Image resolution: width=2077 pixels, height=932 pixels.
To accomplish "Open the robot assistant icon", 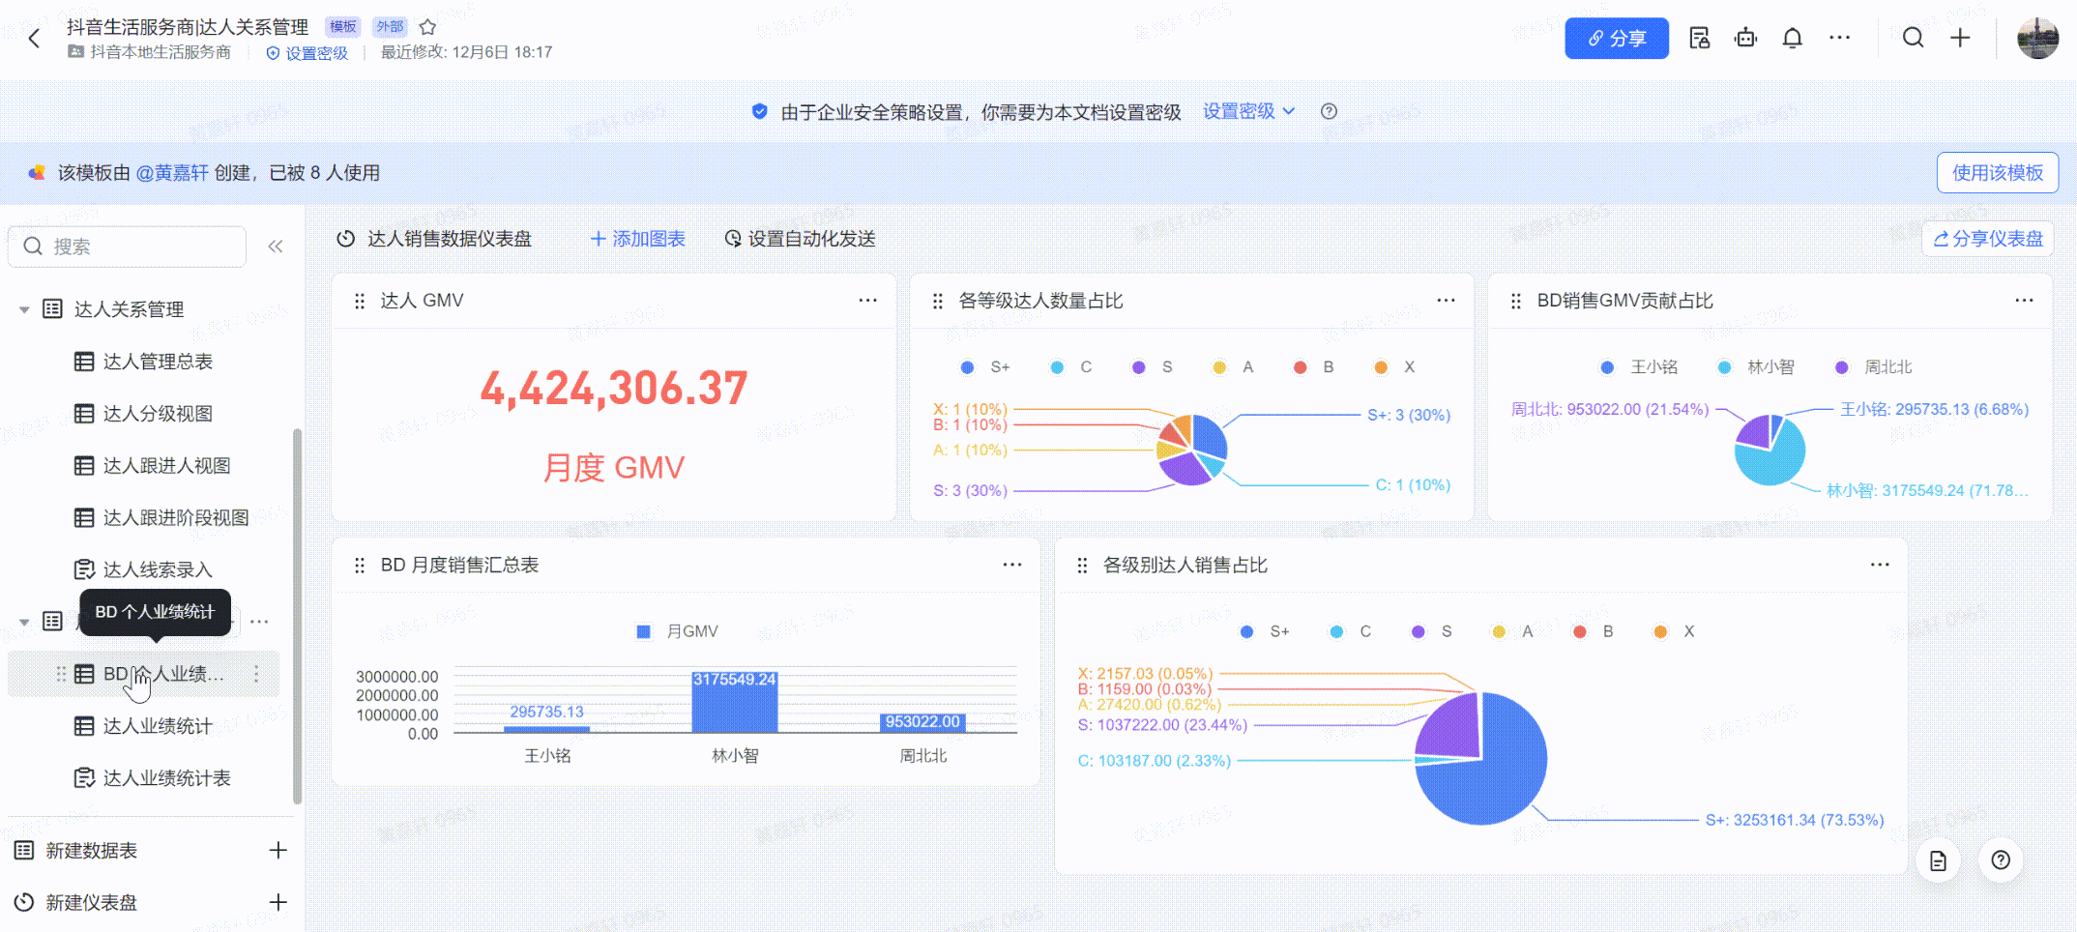I will pos(1745,39).
